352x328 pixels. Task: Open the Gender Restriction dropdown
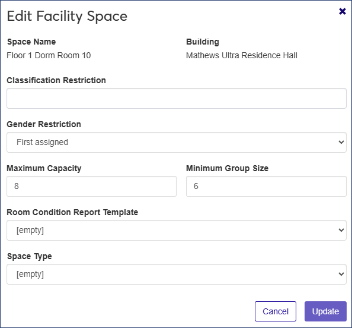pyautogui.click(x=177, y=142)
